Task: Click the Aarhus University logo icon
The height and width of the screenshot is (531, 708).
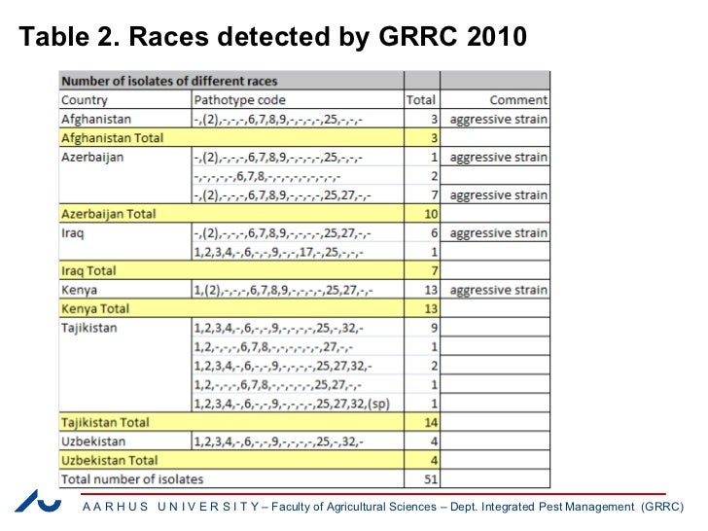Action: [x=38, y=501]
